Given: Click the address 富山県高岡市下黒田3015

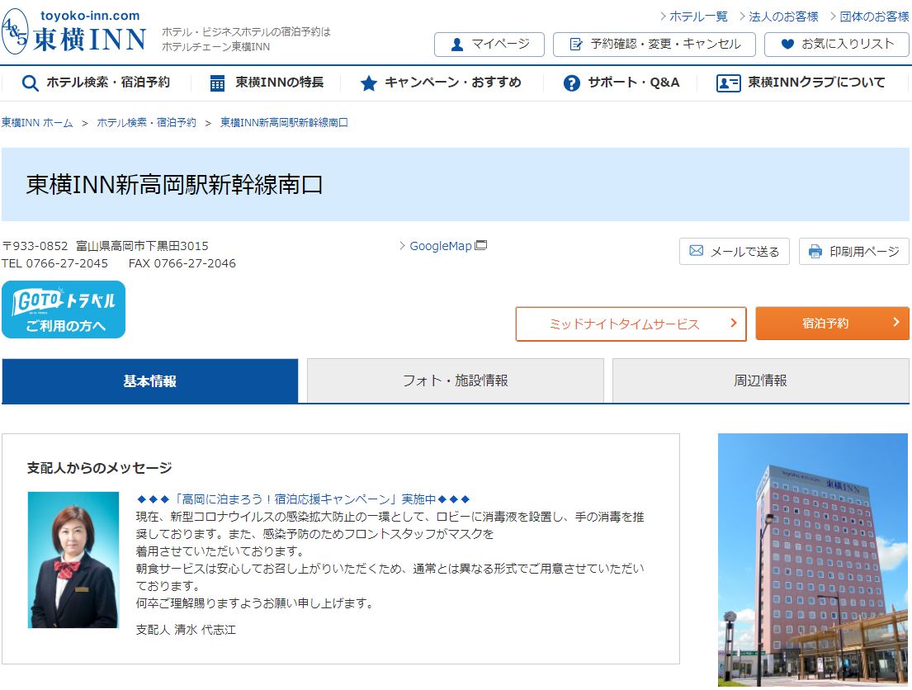Looking at the screenshot, I should 142,246.
